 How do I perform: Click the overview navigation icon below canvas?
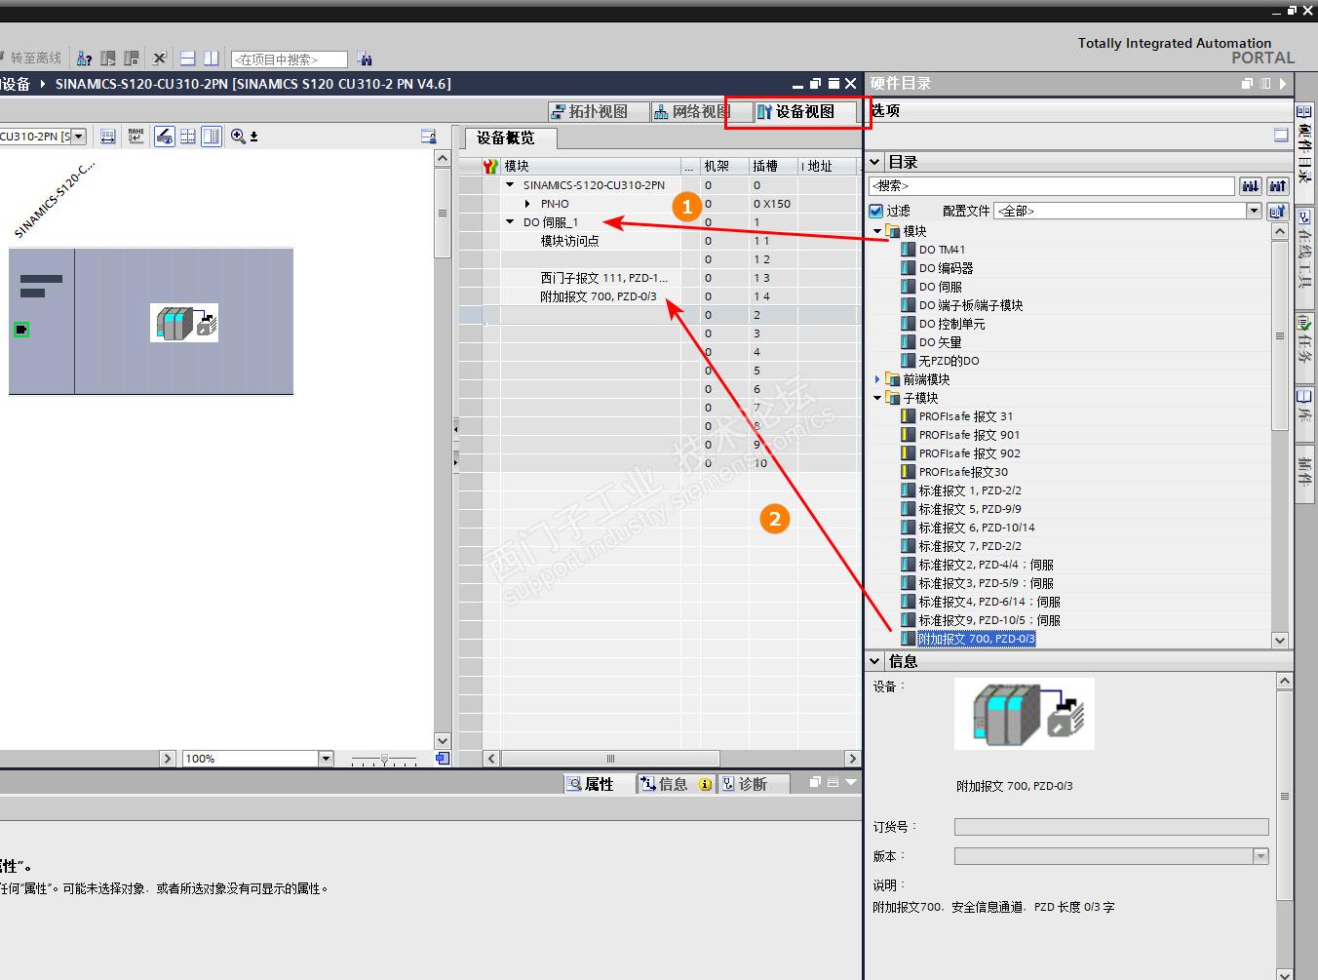tap(443, 758)
